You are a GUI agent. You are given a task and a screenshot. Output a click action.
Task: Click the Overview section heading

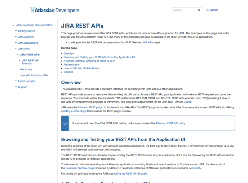click(x=71, y=82)
